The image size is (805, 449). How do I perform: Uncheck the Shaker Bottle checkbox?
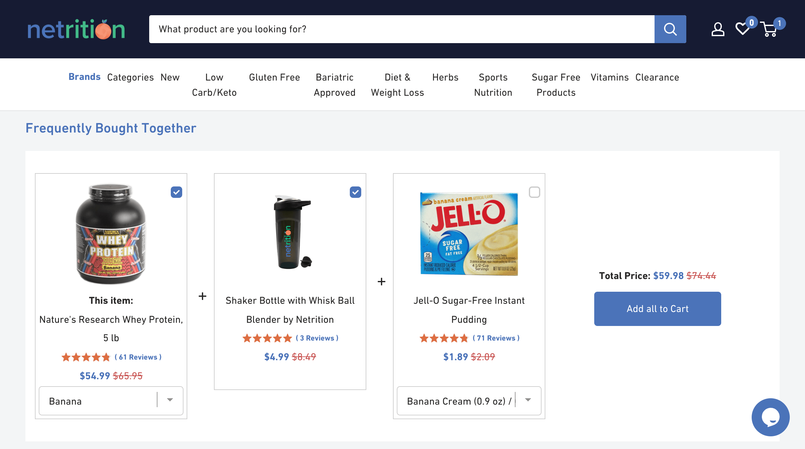356,192
